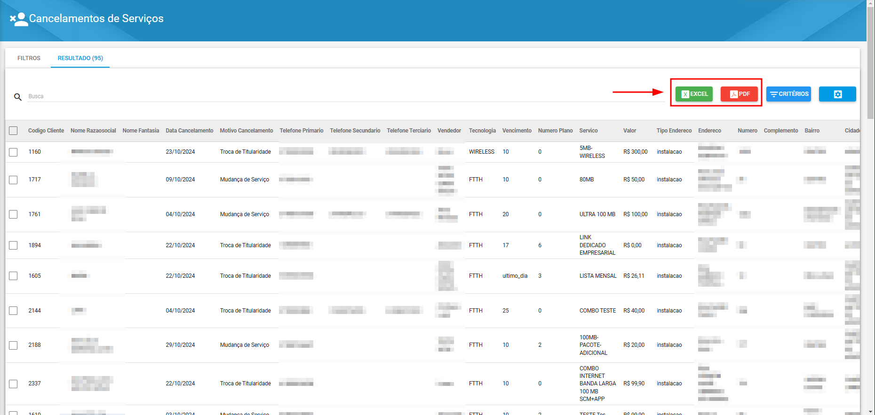Image resolution: width=875 pixels, height=415 pixels.
Task: Sort by the Codigo Cliente column header
Action: pyautogui.click(x=46, y=131)
